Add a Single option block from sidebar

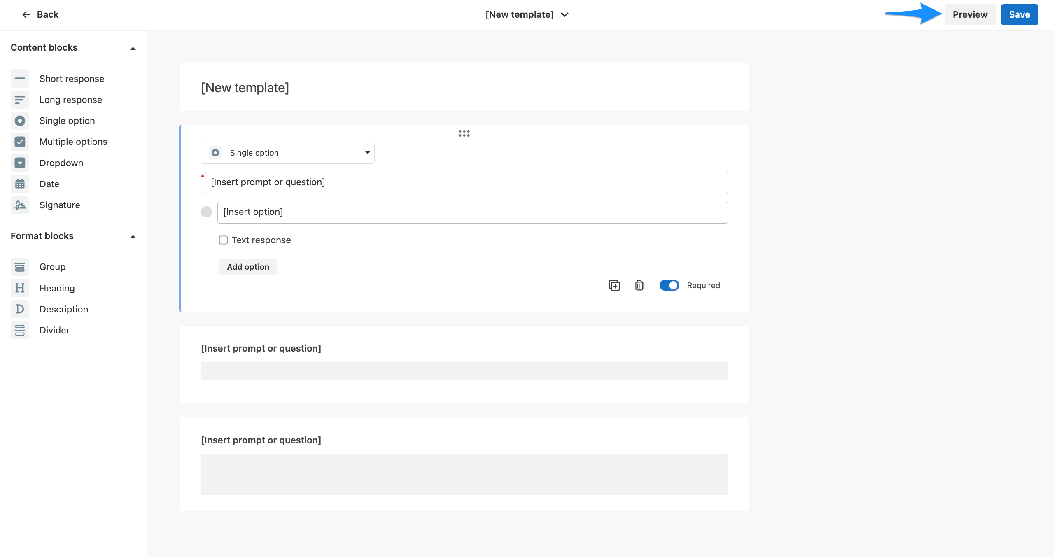[x=67, y=121]
